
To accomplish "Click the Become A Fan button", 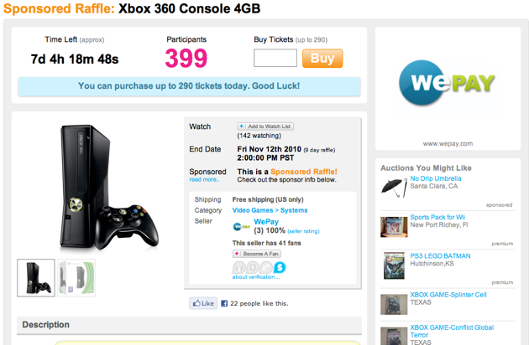I will coord(257,254).
